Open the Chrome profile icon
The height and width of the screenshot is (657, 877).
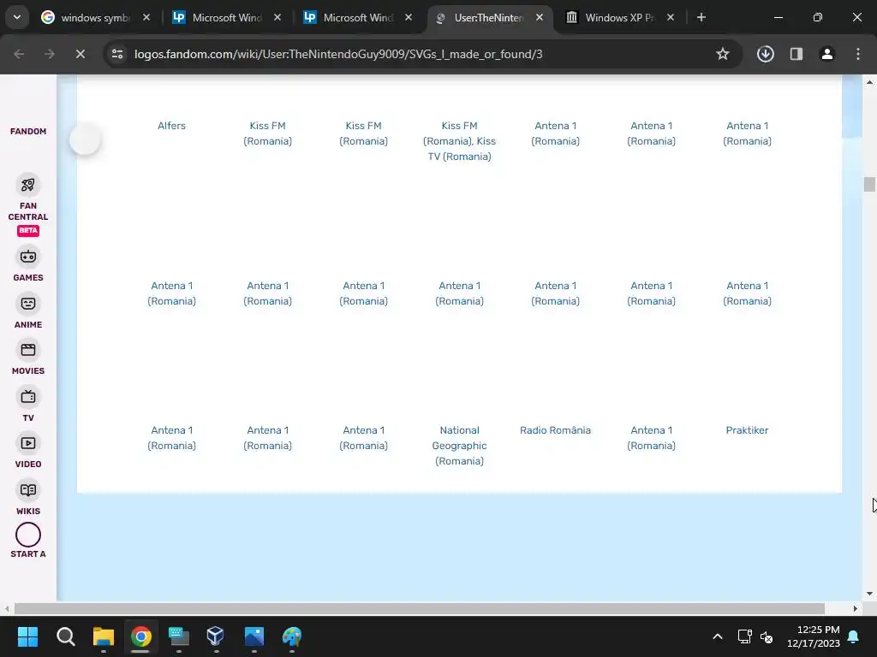[826, 54]
